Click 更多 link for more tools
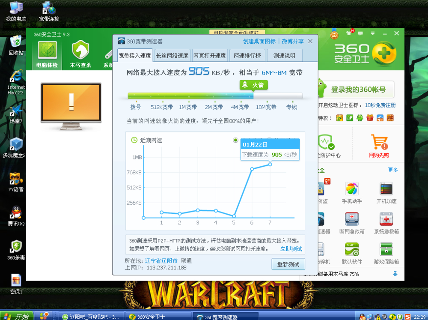428x320 pixels. click(393, 170)
